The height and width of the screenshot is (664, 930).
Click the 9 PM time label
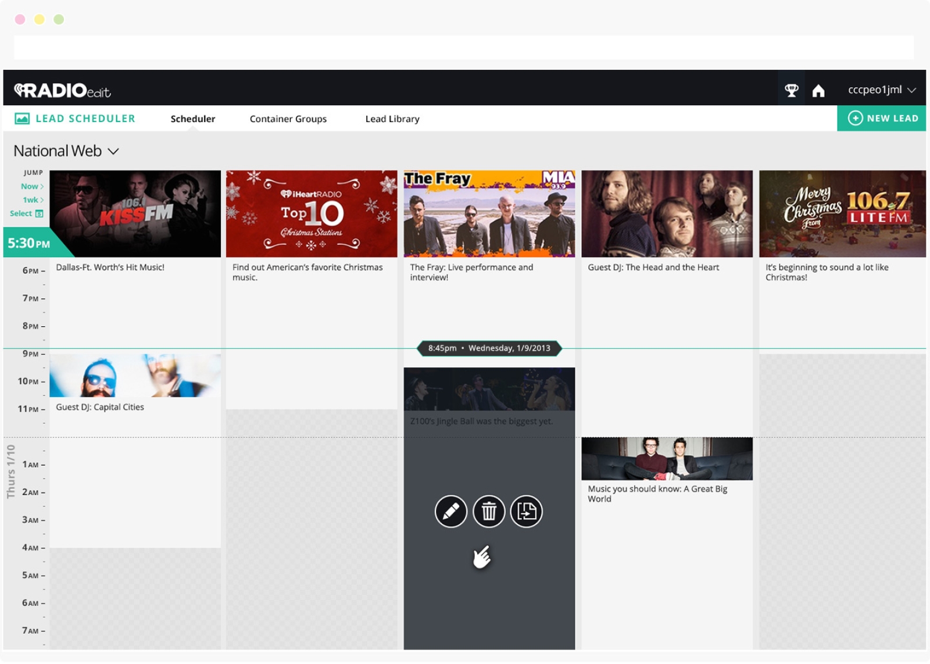(x=31, y=354)
